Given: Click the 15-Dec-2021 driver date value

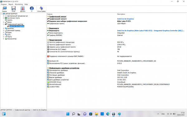Looking at the screenshot, I should [x=122, y=80].
